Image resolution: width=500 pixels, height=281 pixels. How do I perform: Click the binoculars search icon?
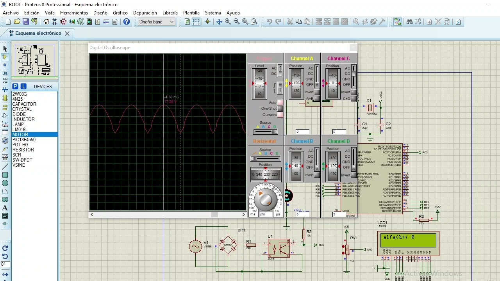pyautogui.click(x=409, y=22)
